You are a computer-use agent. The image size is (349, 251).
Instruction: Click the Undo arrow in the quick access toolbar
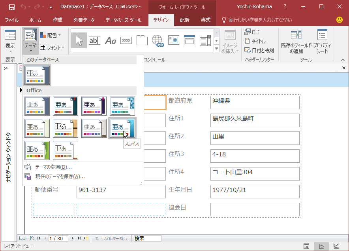[23, 7]
